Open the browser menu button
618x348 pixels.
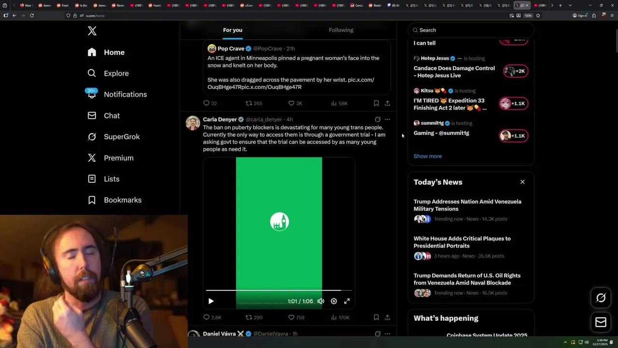pos(612,15)
